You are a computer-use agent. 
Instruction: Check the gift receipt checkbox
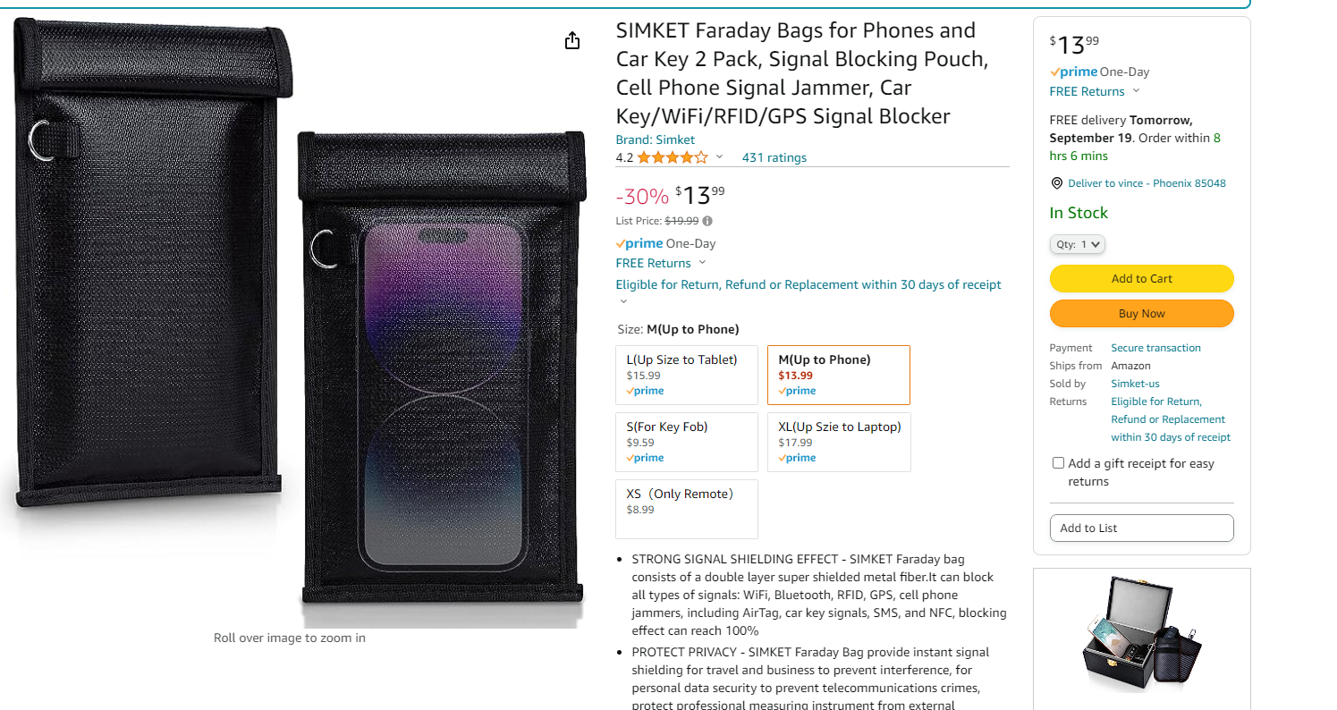(1058, 463)
